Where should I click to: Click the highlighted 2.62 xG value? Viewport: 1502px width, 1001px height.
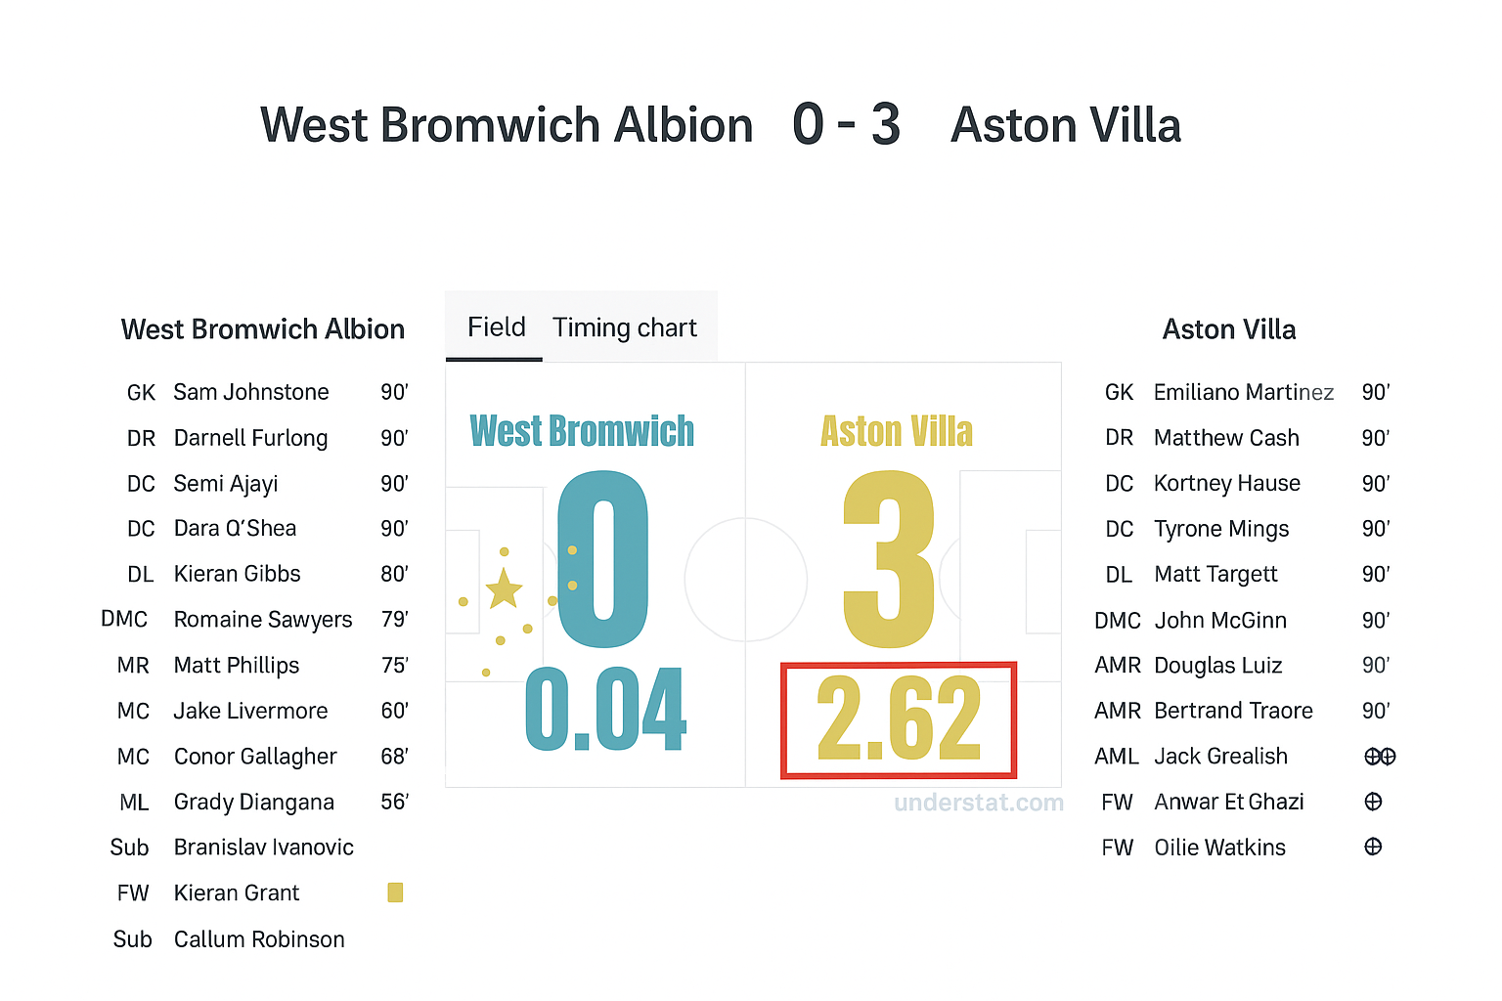898,719
